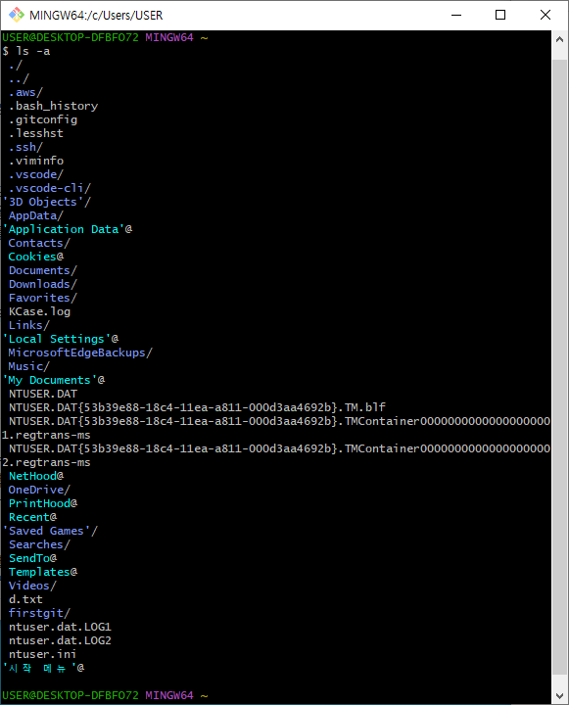The image size is (569, 705).
Task: Click the 'Videos/' directory entry
Action: click(x=32, y=586)
